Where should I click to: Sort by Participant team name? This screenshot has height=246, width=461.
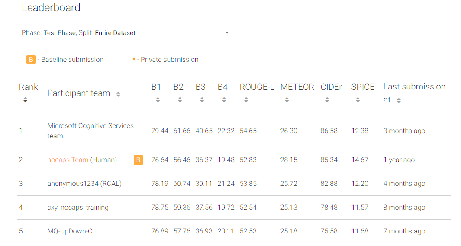(118, 94)
